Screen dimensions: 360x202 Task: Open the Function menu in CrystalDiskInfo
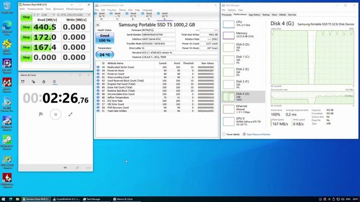112,10
